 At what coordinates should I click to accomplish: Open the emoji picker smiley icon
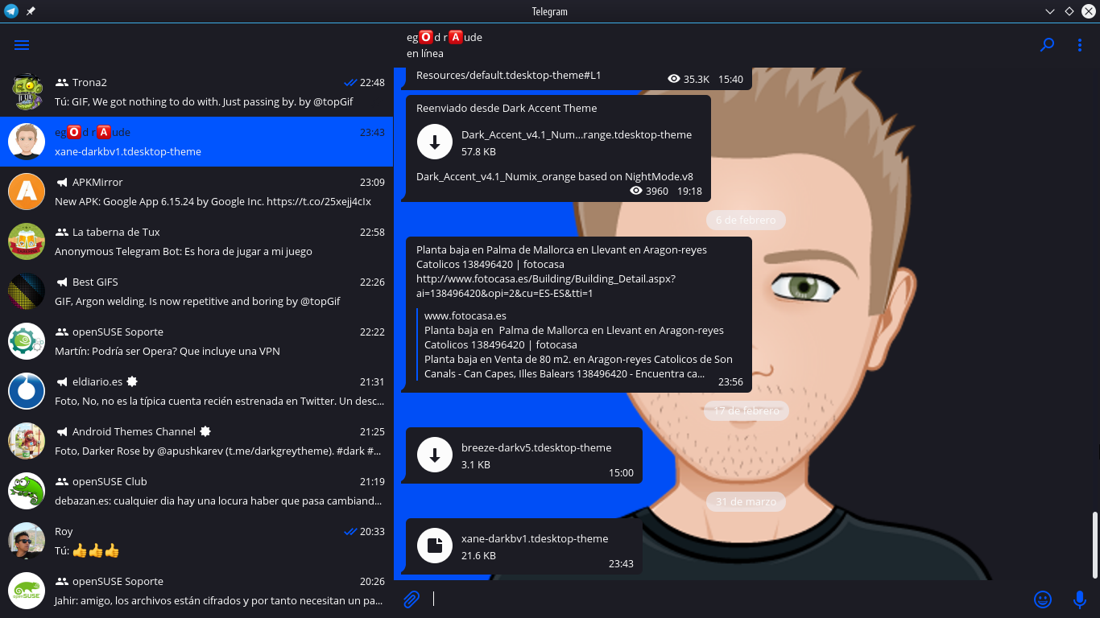pos(1043,599)
